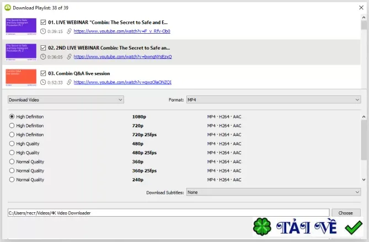
Task: Click '1080p' resolution text
Action: pos(139,117)
